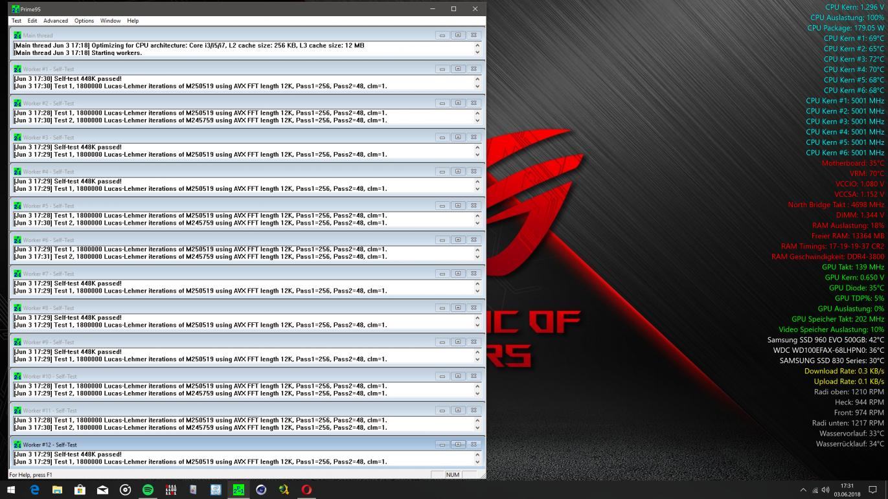Select the Worker #3 - Self-Test title bar

tap(245, 137)
